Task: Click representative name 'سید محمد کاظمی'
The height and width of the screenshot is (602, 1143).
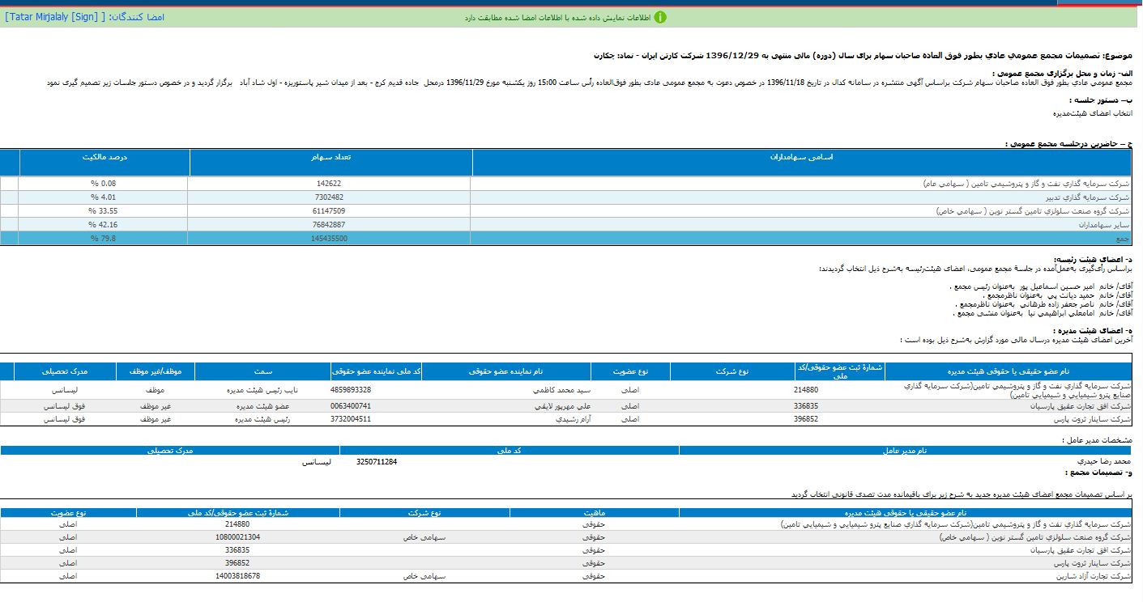Action: point(560,390)
